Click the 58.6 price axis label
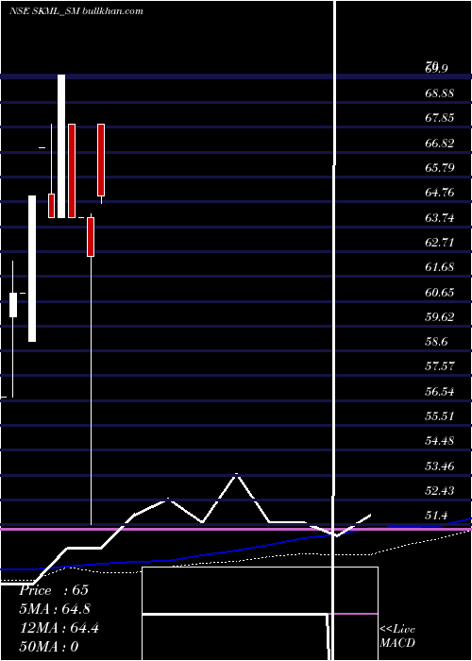The width and height of the screenshot is (472, 661). coord(436,342)
